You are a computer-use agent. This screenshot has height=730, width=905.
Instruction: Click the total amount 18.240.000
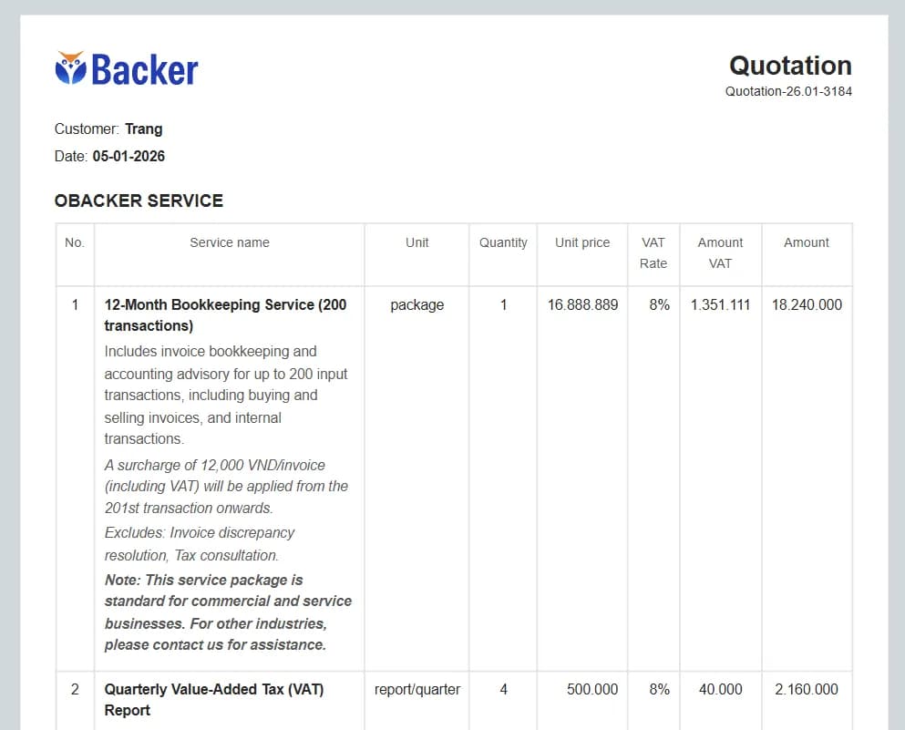click(x=807, y=304)
